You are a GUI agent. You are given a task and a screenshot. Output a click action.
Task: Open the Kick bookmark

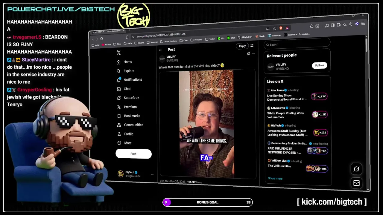(221, 38)
